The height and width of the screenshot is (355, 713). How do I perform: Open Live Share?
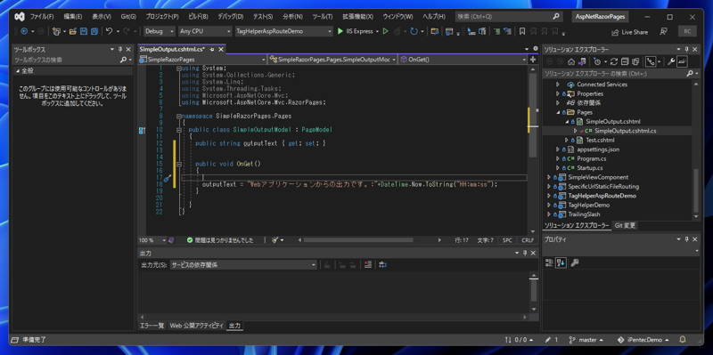[x=630, y=32]
